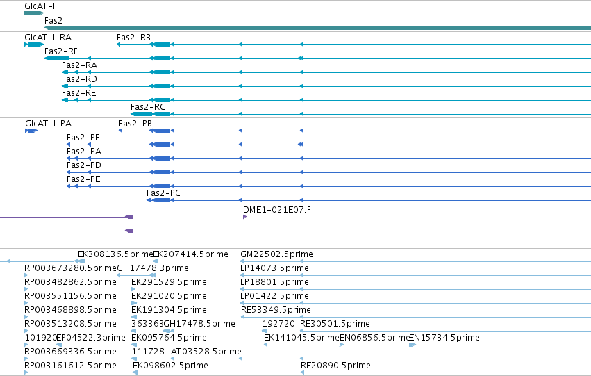The image size is (591, 376).
Task: Click the EN15734.5prime EST label
Action: point(444,338)
